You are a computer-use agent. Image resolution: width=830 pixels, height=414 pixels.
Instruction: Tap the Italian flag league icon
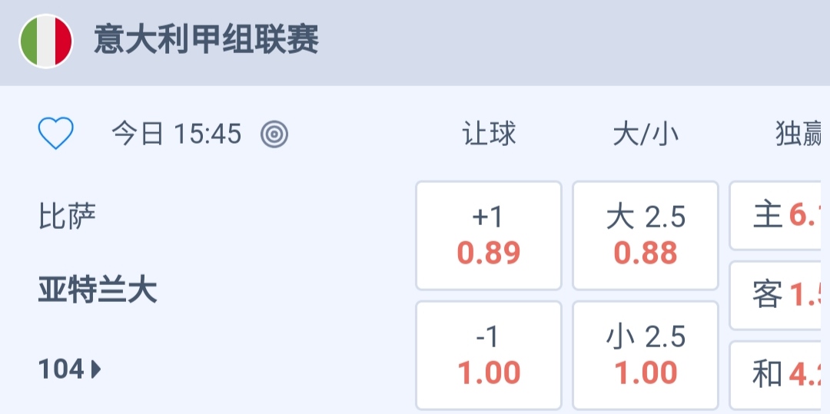tap(46, 41)
